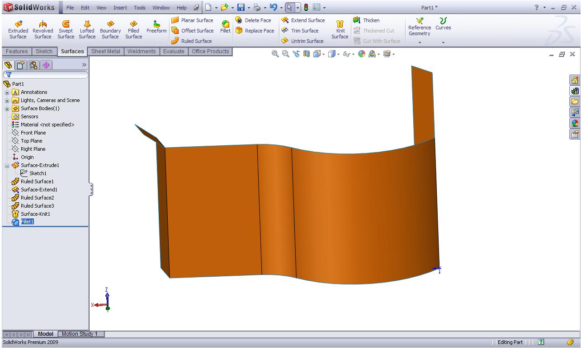Pick the Boundary Surface tool
This screenshot has width=581, height=348.
click(110, 30)
